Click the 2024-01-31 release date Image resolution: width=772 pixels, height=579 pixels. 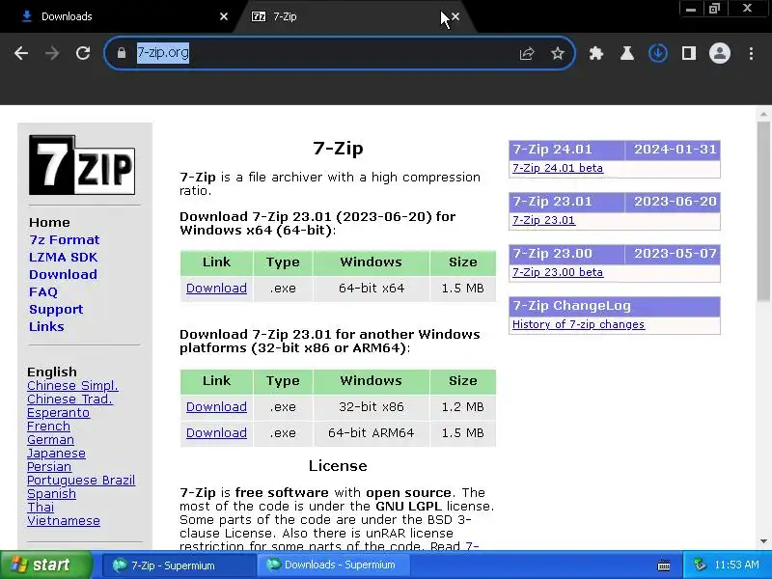675,150
